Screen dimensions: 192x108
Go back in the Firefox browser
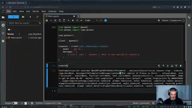[3, 7]
